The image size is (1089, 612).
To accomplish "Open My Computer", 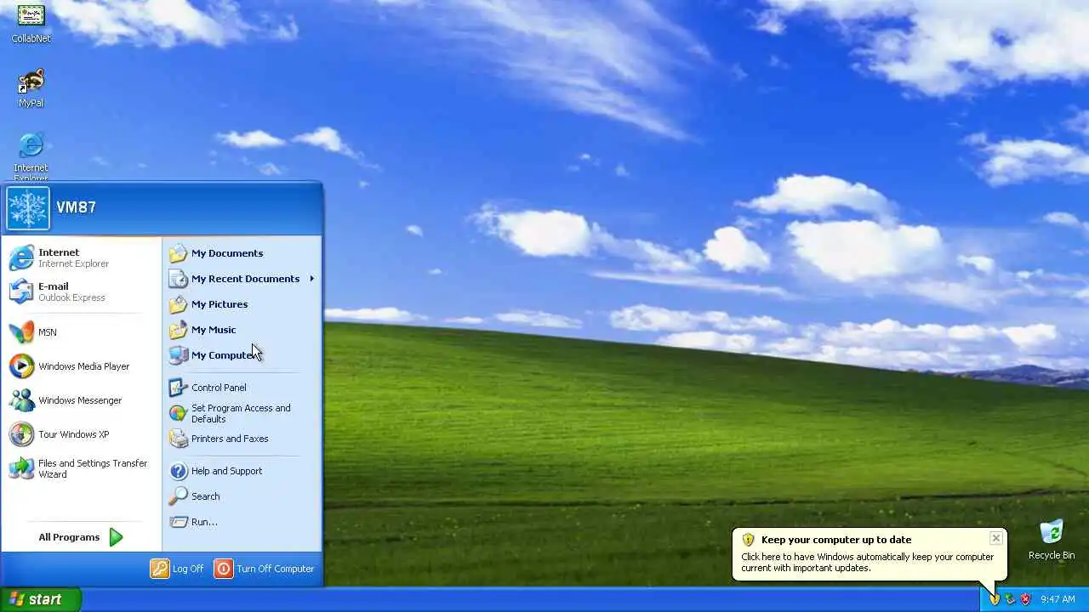I will [x=242, y=355].
